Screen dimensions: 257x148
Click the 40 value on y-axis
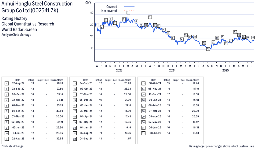pyautogui.click(x=92, y=13)
